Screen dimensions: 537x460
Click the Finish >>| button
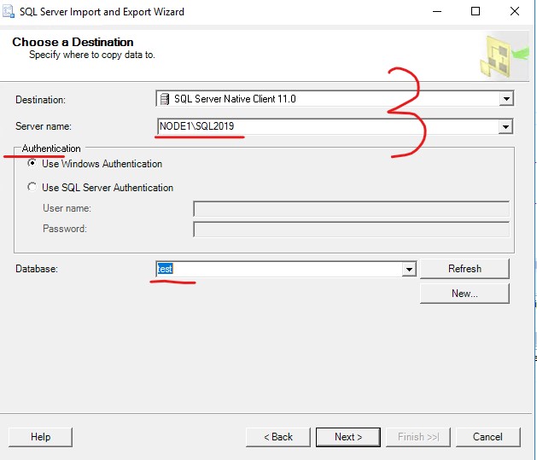point(418,437)
